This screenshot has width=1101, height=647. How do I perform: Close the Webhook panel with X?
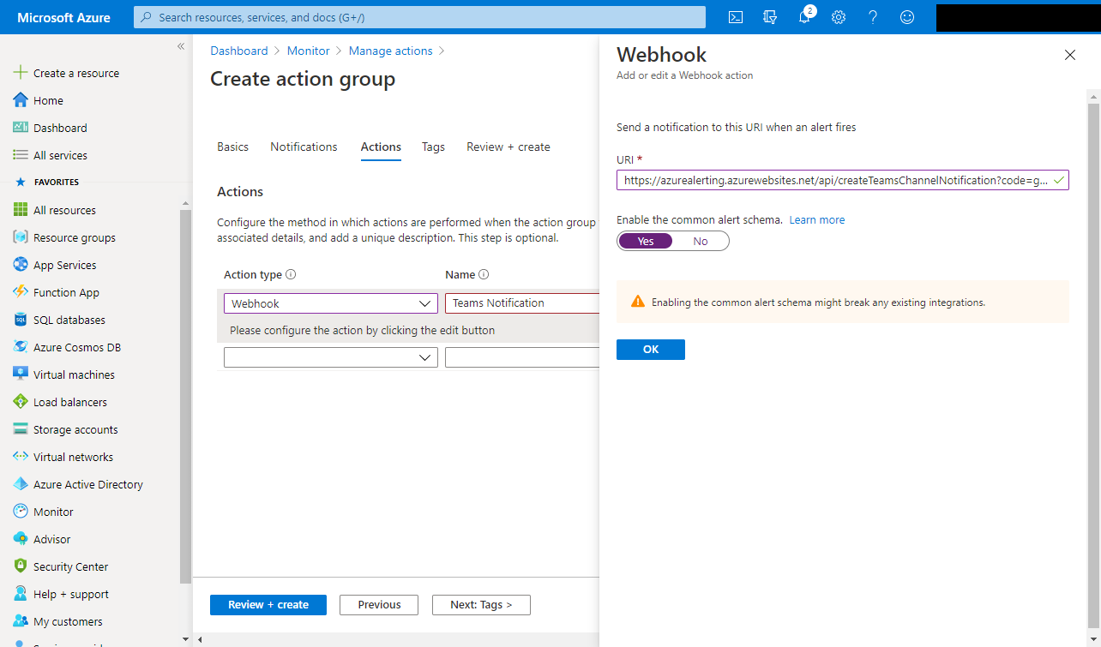(1069, 55)
